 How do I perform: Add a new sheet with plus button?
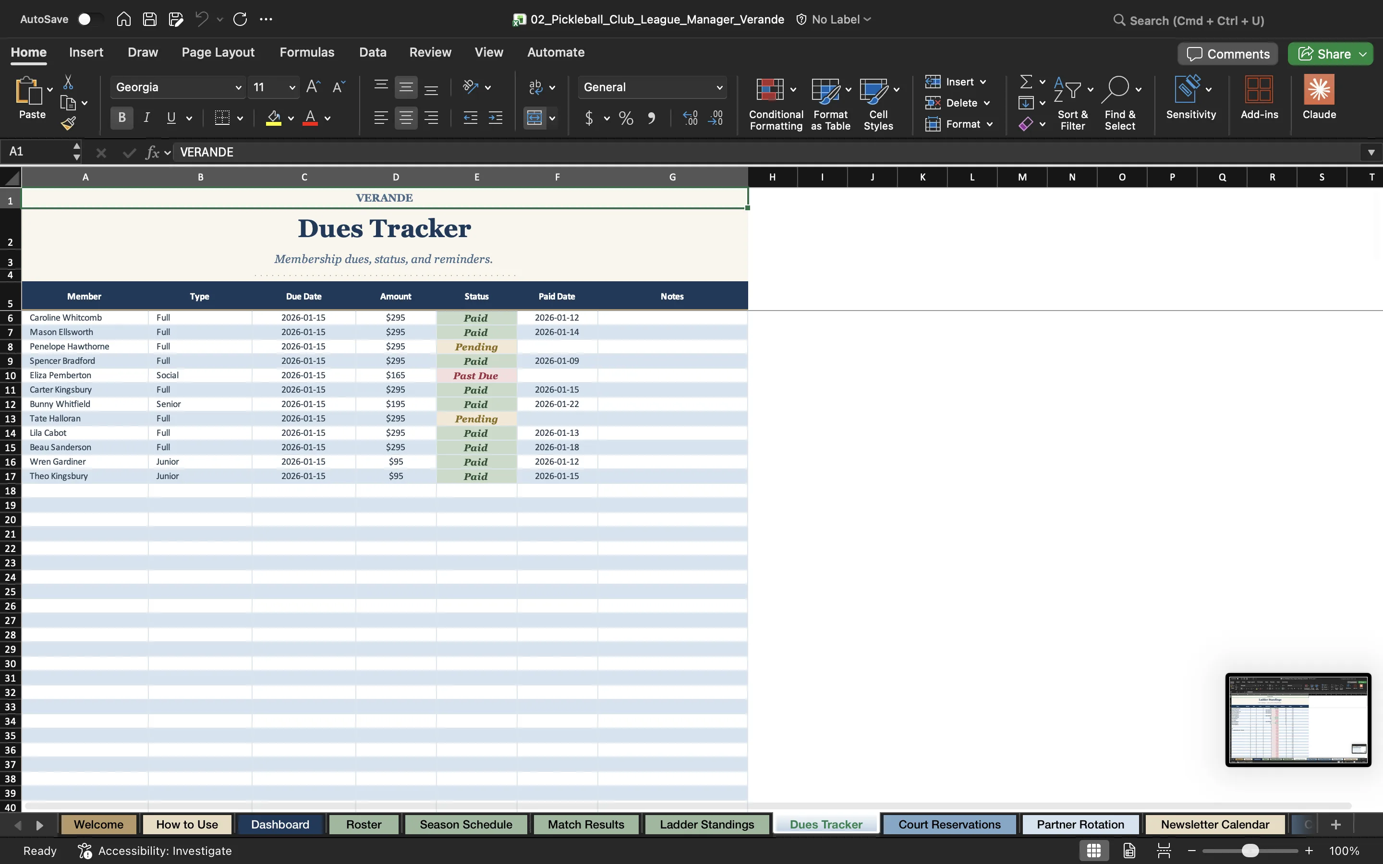[1335, 825]
